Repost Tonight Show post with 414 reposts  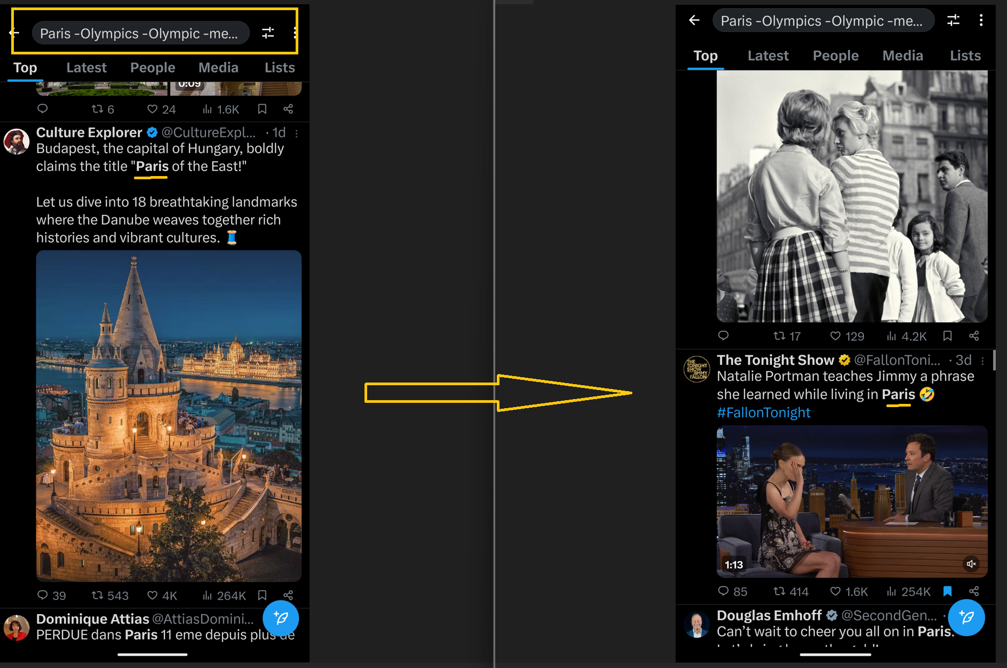pos(791,591)
